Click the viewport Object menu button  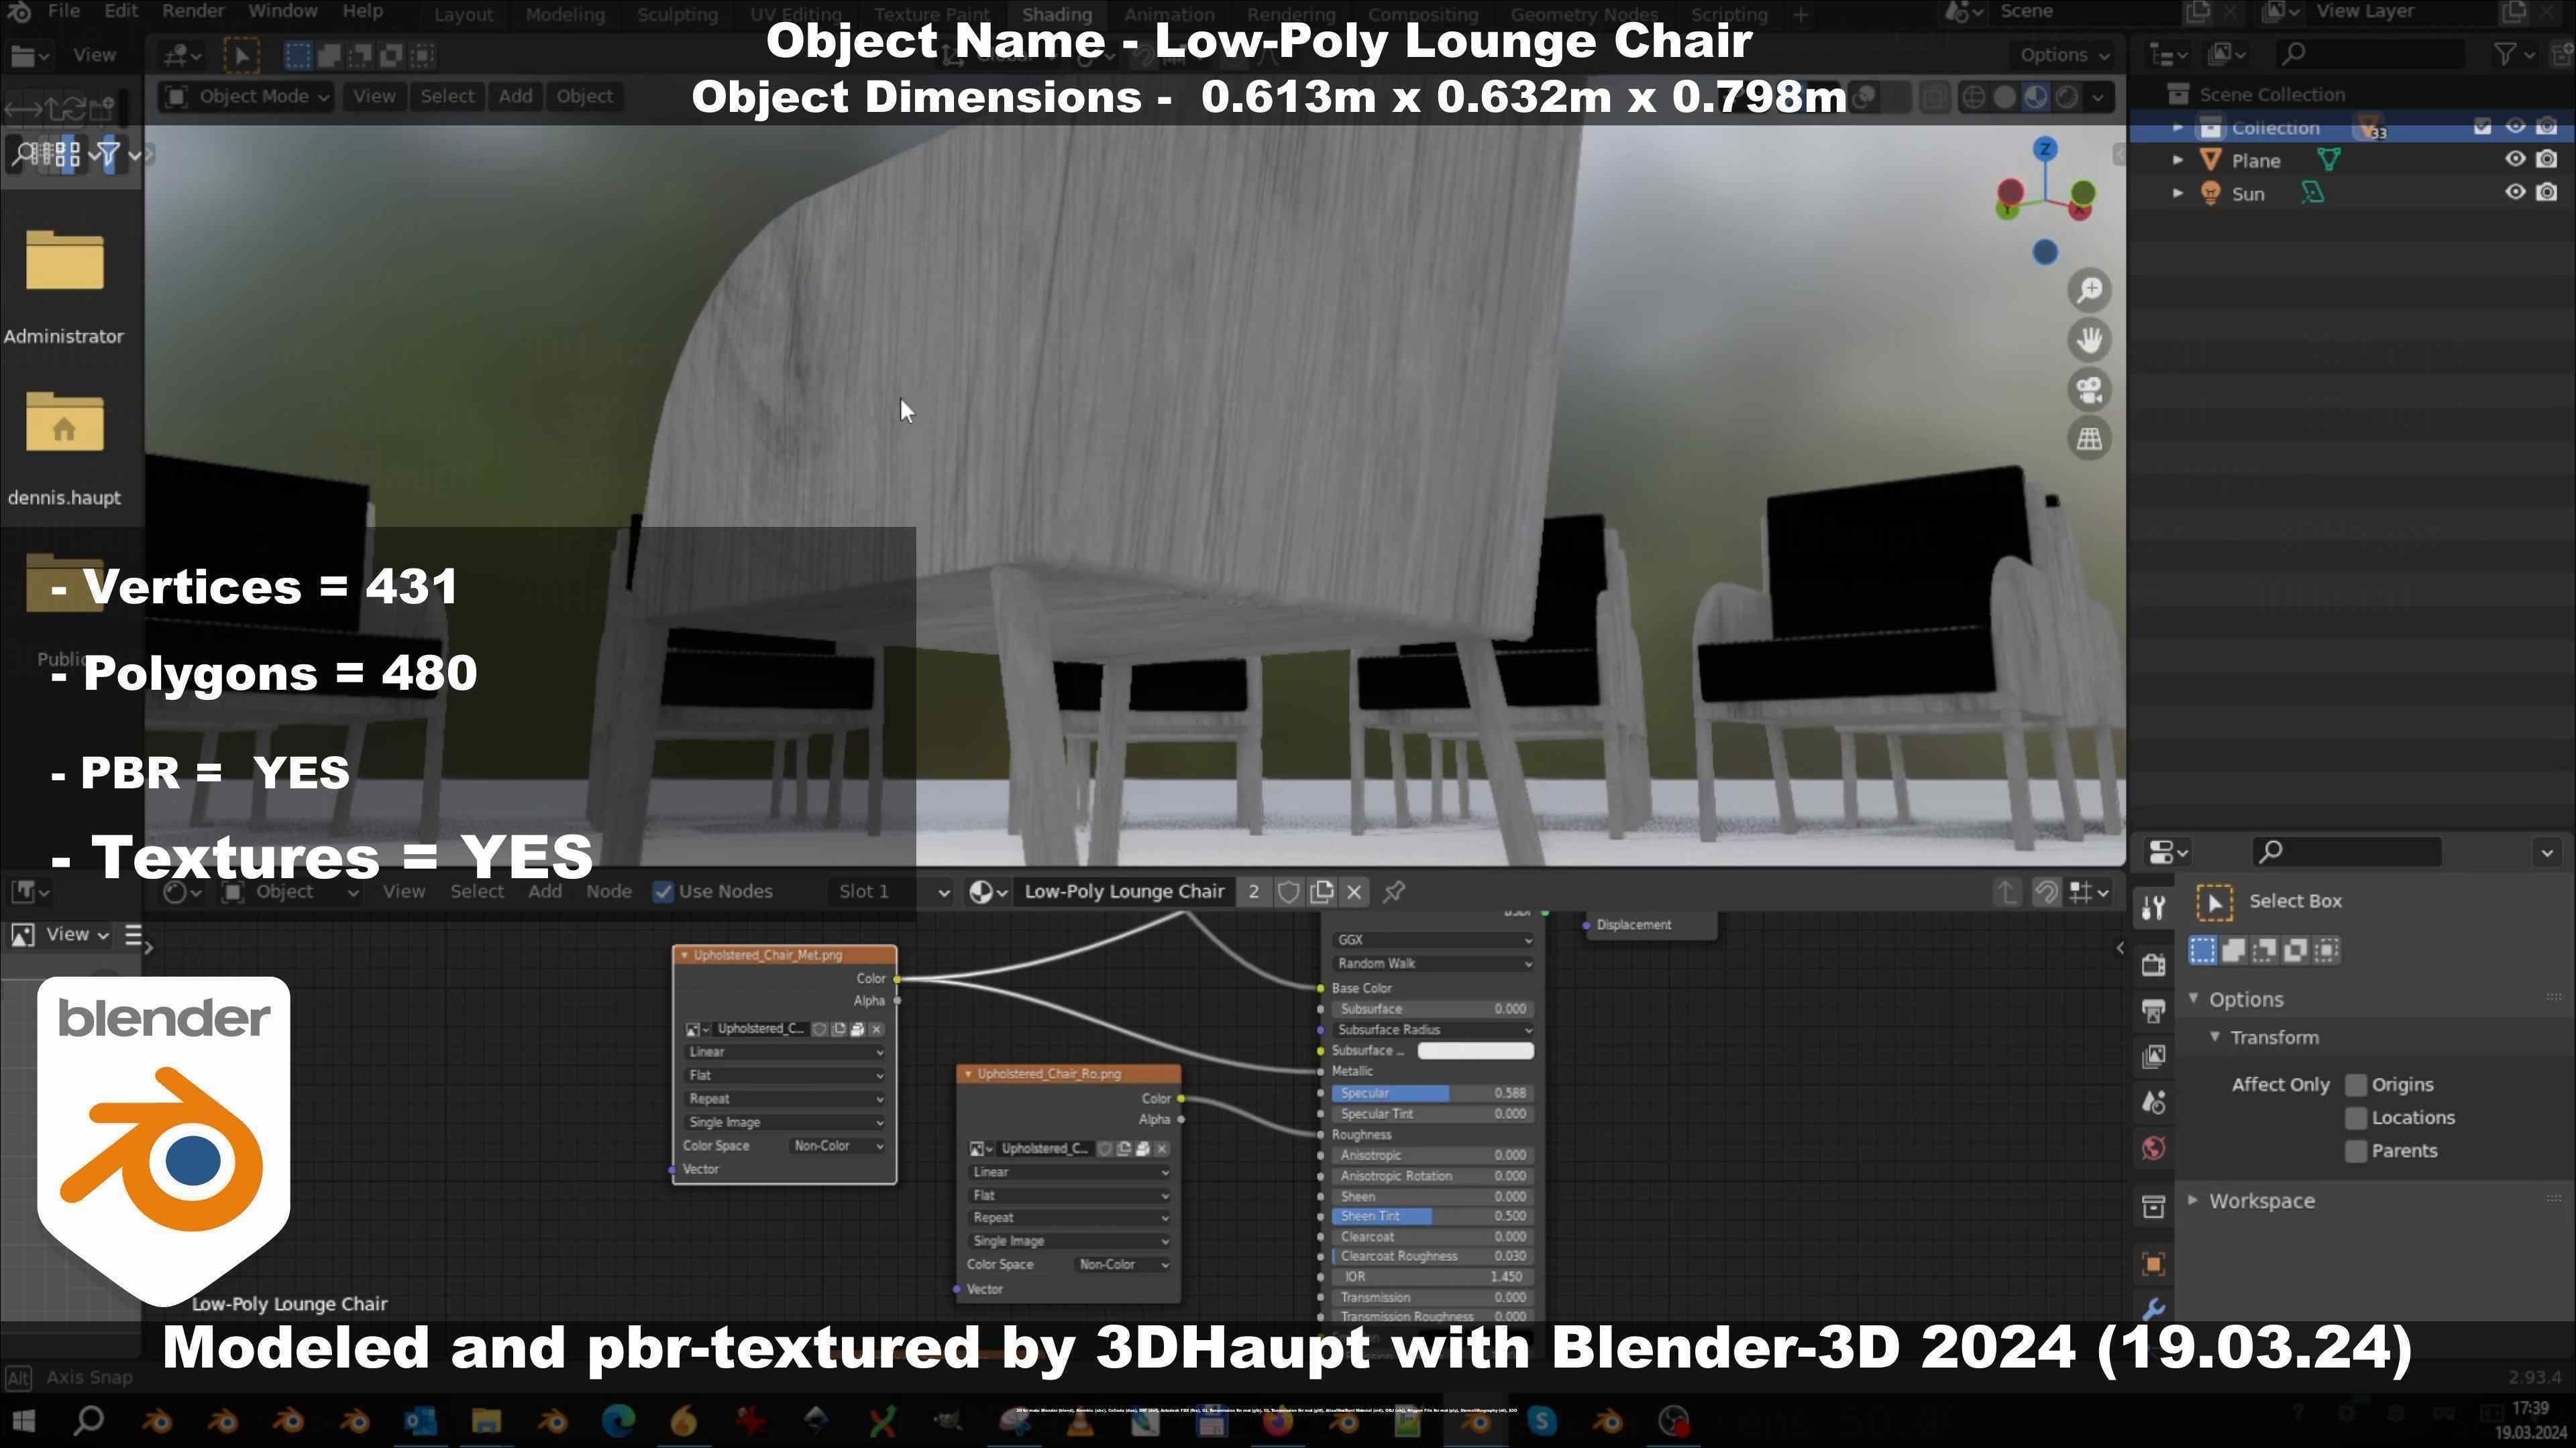(584, 97)
